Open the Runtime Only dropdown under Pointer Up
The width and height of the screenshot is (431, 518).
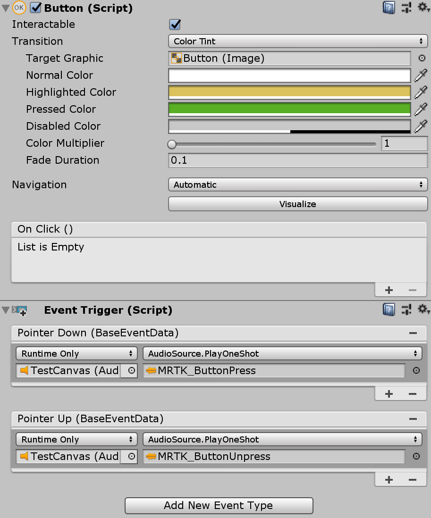point(76,439)
